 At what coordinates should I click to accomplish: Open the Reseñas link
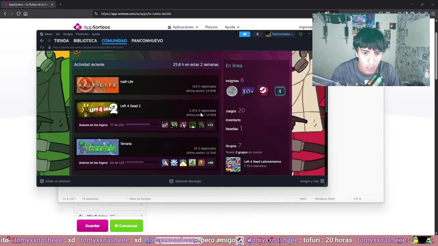tap(234, 129)
